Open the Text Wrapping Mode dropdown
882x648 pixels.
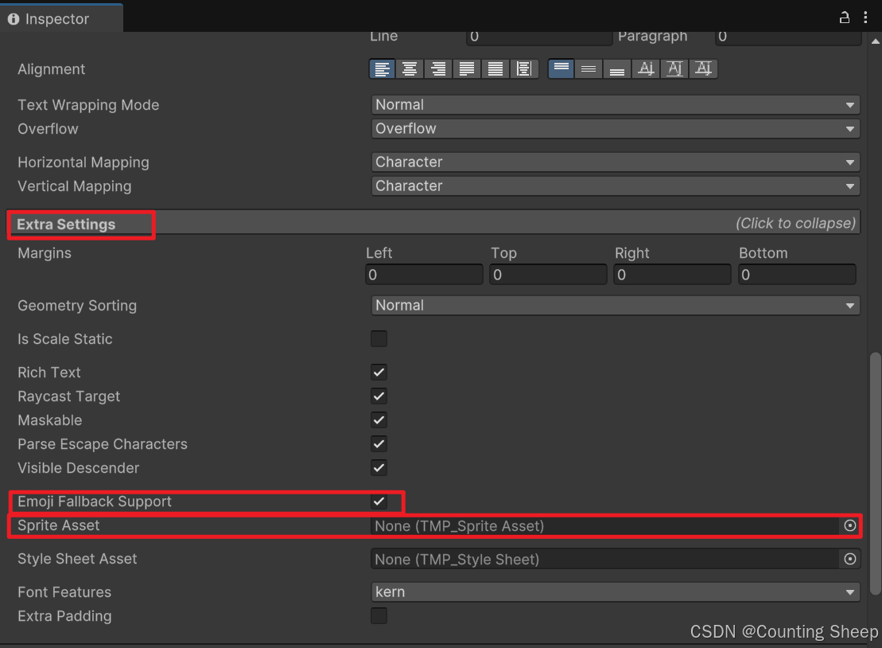click(615, 104)
